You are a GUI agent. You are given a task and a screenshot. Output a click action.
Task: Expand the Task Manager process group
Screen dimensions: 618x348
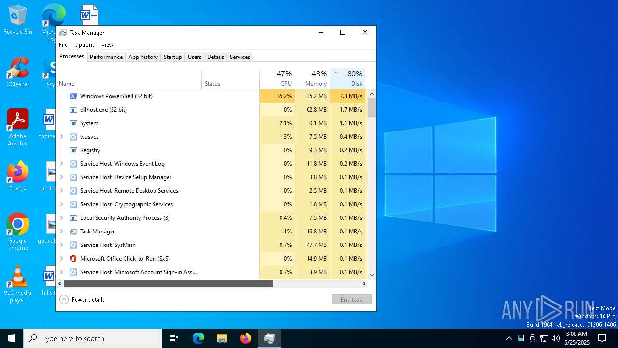(61, 232)
